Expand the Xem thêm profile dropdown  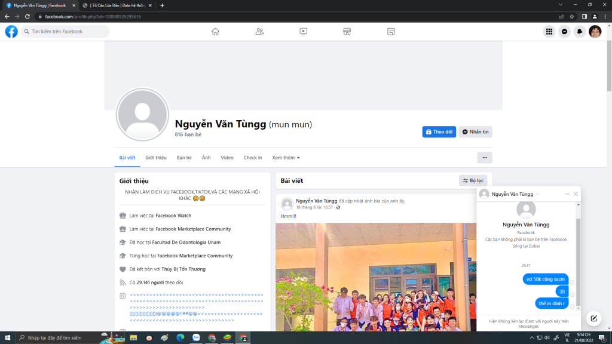pos(286,158)
